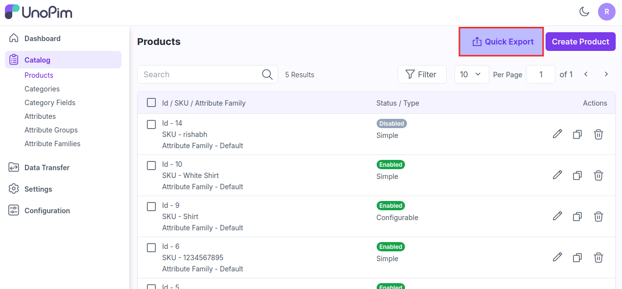Go to the next page arrow

coord(606,74)
